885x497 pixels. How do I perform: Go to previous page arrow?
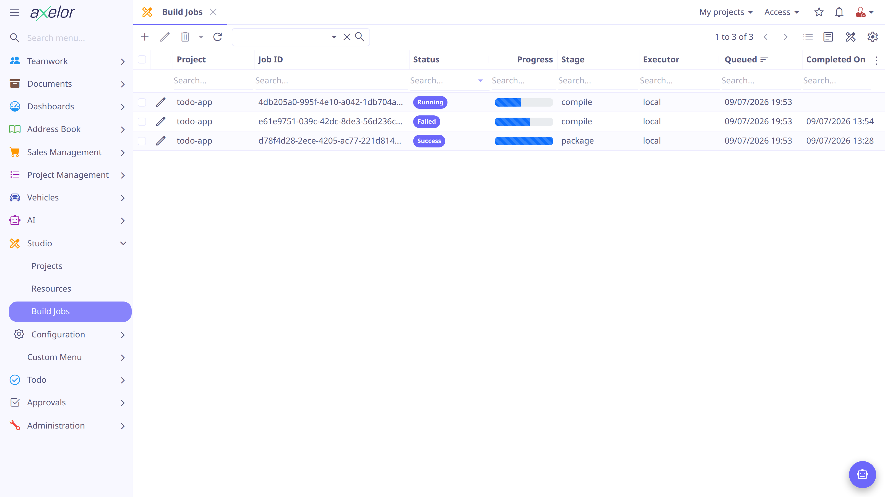pyautogui.click(x=766, y=37)
